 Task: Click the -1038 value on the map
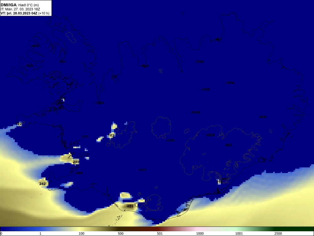195,112
